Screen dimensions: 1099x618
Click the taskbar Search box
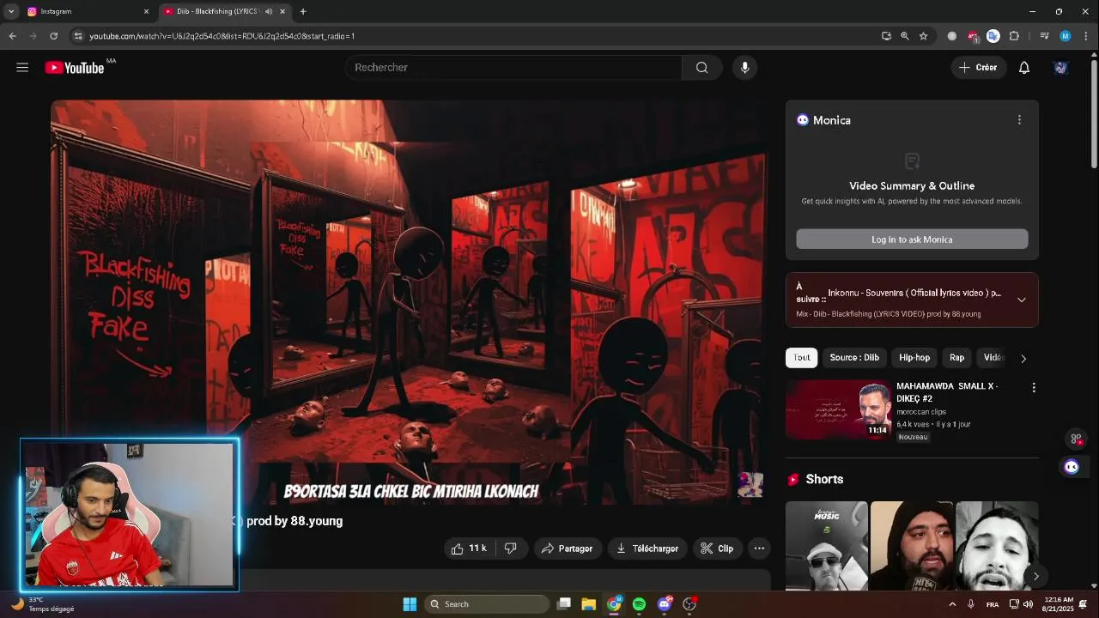tap(487, 604)
